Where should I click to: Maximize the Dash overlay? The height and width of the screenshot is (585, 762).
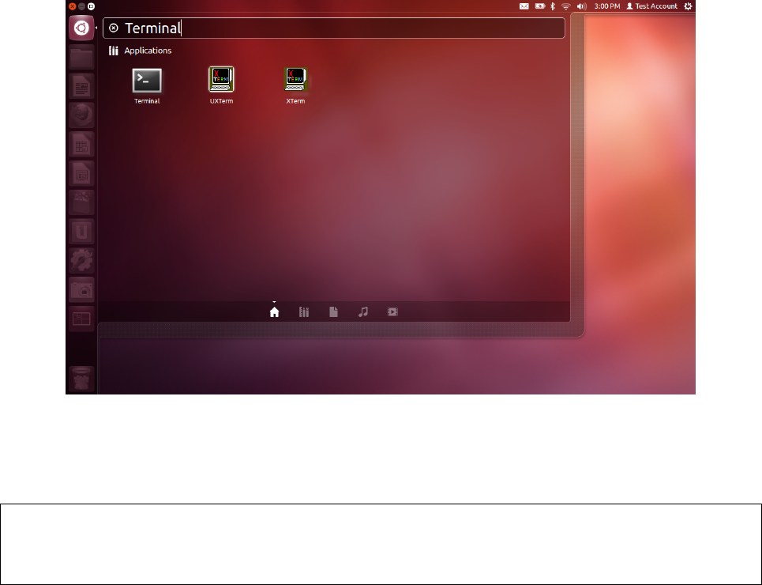coord(91,6)
